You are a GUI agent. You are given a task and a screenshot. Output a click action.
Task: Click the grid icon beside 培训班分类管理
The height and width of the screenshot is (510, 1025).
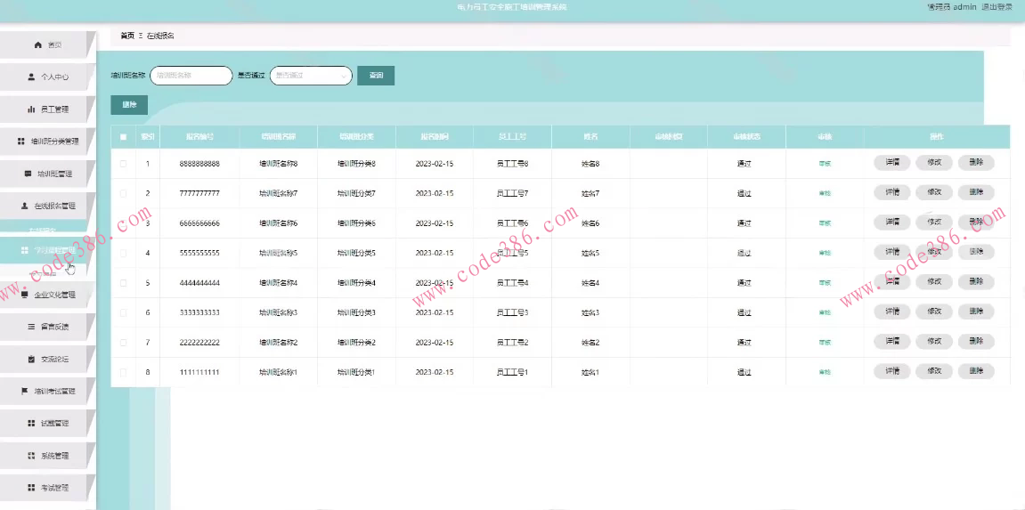[21, 142]
